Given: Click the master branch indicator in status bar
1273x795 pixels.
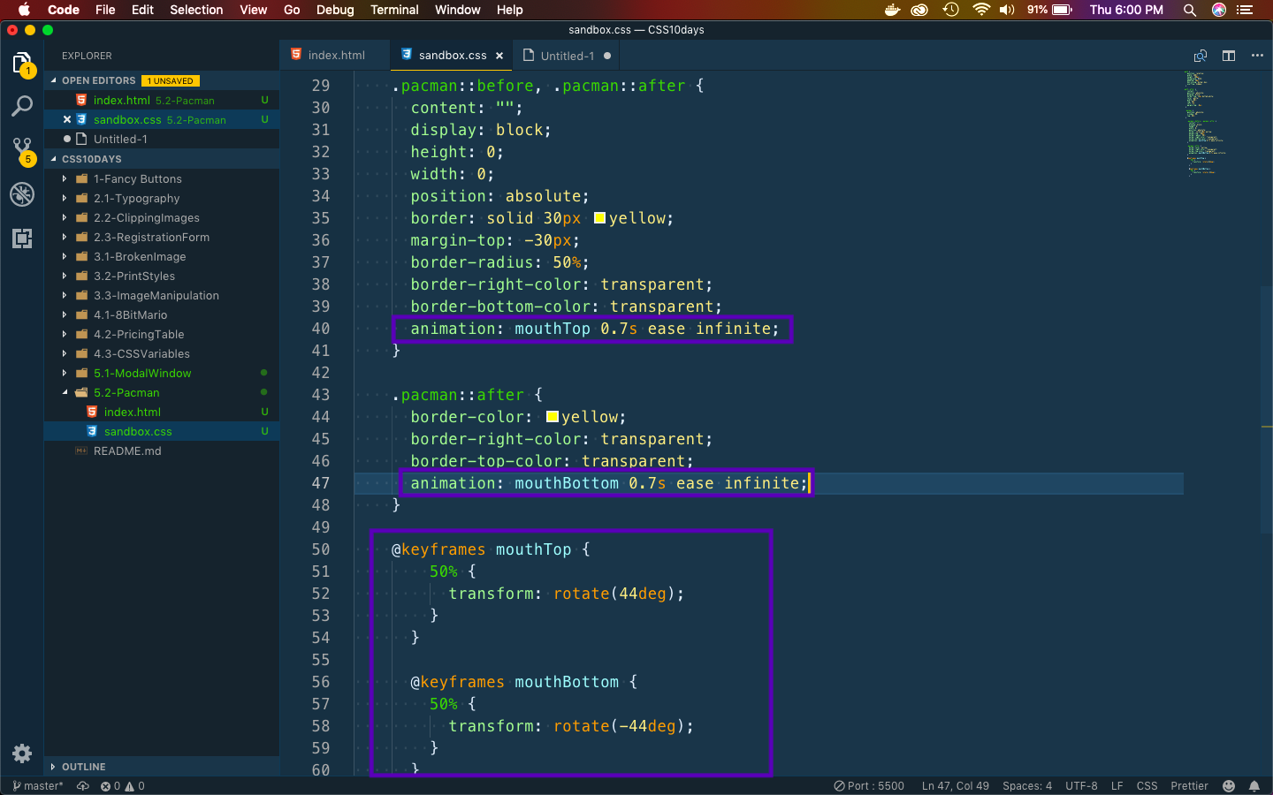Looking at the screenshot, I should point(37,786).
